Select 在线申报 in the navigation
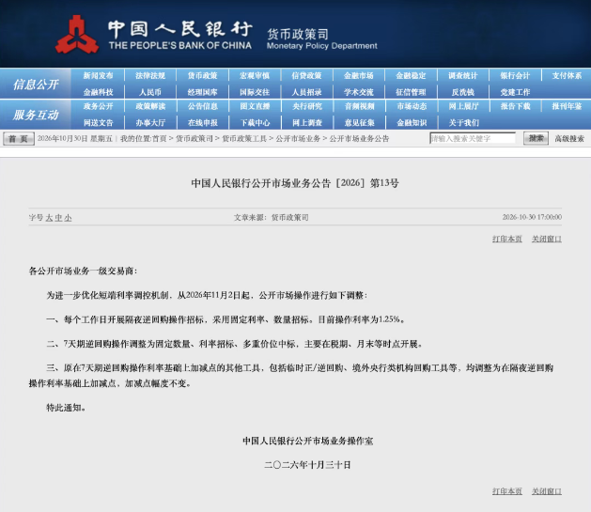Image resolution: width=591 pixels, height=512 pixels. 202,123
